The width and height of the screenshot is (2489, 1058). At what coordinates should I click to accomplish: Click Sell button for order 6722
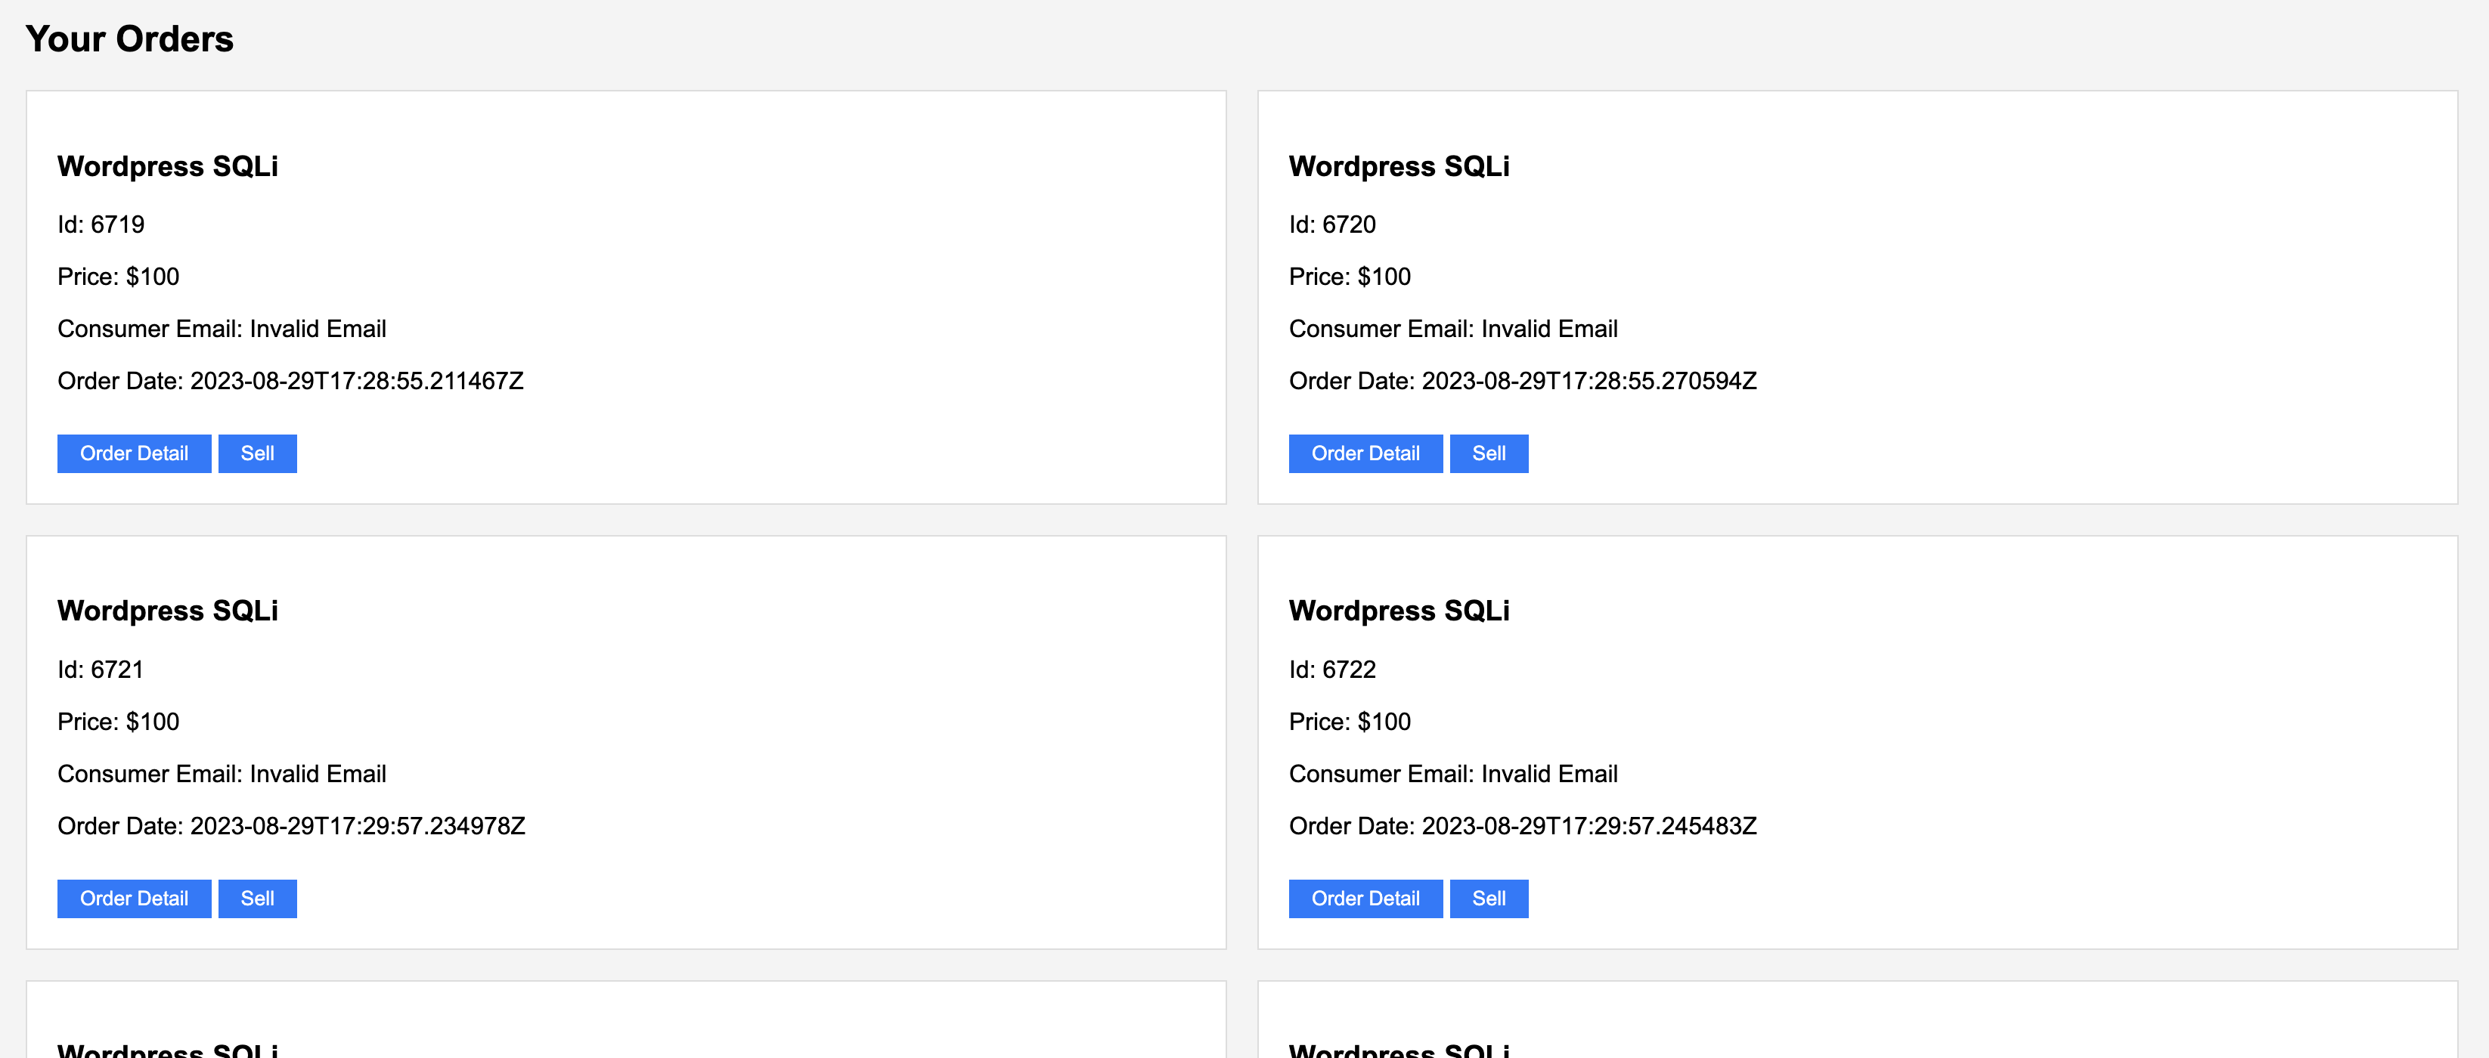1488,899
